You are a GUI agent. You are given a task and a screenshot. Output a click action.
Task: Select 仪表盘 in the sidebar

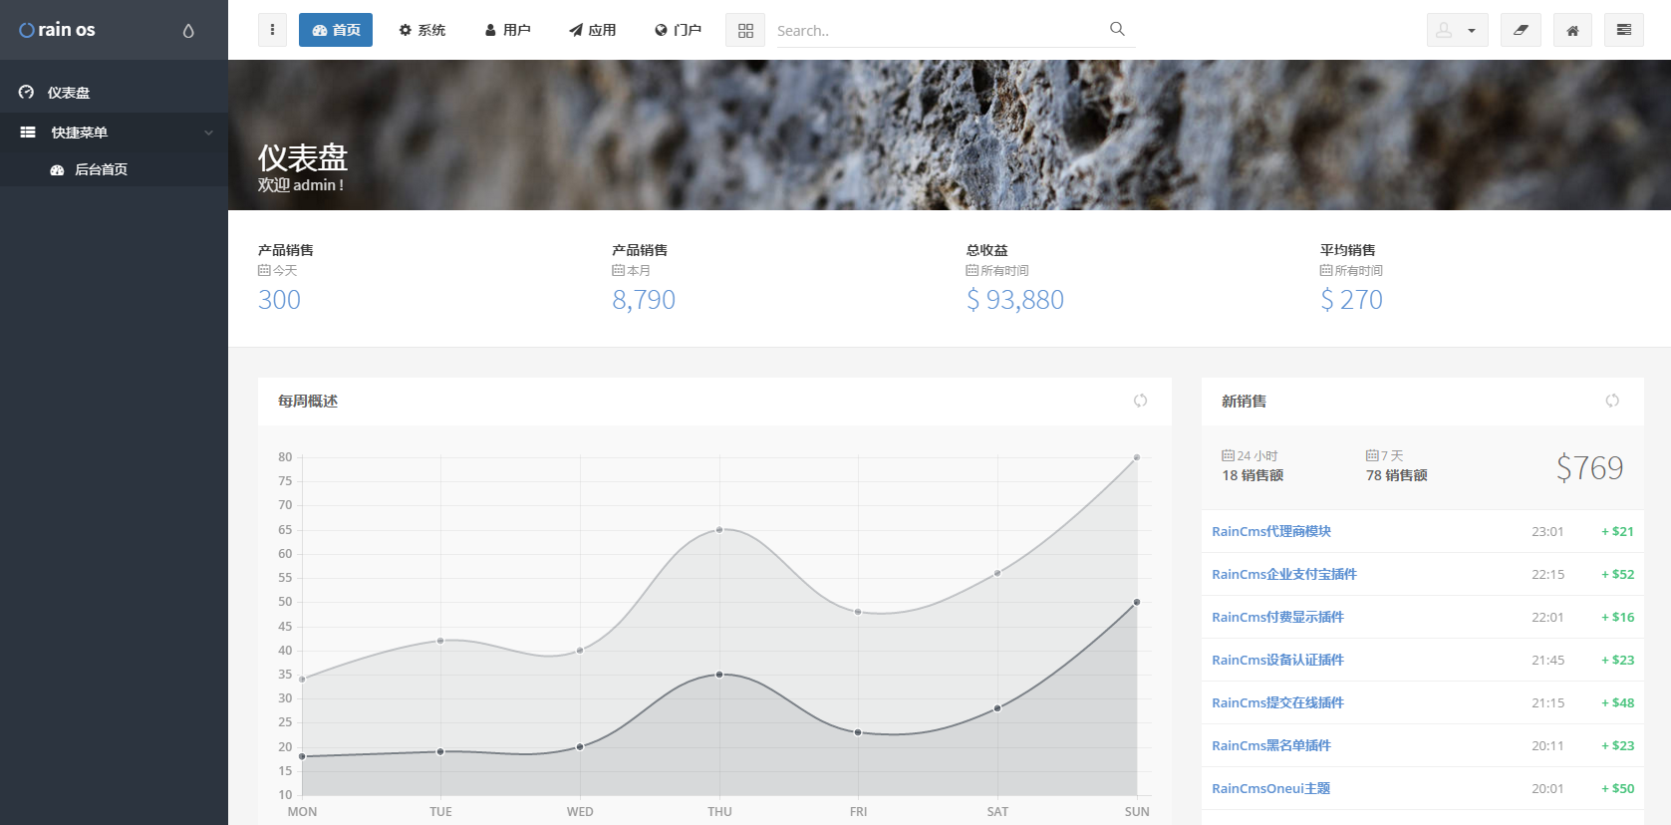coord(69,93)
